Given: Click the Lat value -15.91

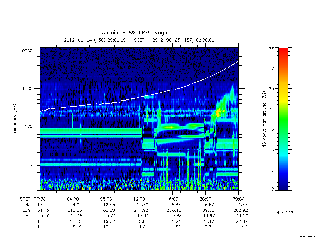Looking at the screenshot, I should click(141, 216).
